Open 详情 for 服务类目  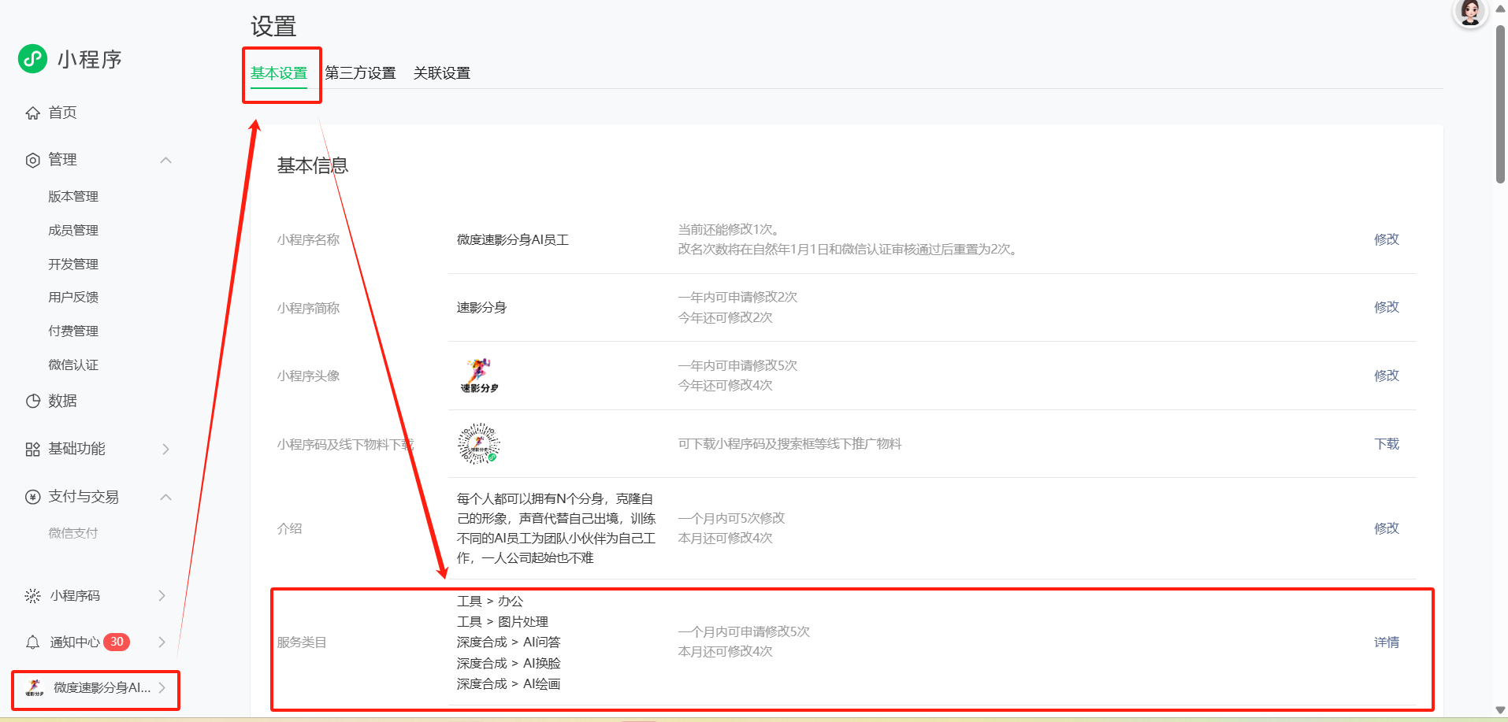tap(1386, 642)
